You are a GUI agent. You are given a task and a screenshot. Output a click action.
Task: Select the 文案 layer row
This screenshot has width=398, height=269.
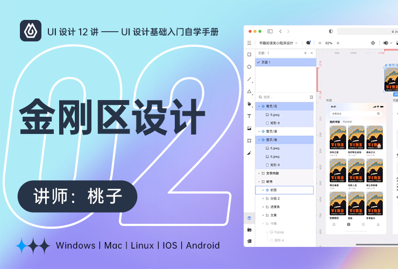pyautogui.click(x=285, y=215)
